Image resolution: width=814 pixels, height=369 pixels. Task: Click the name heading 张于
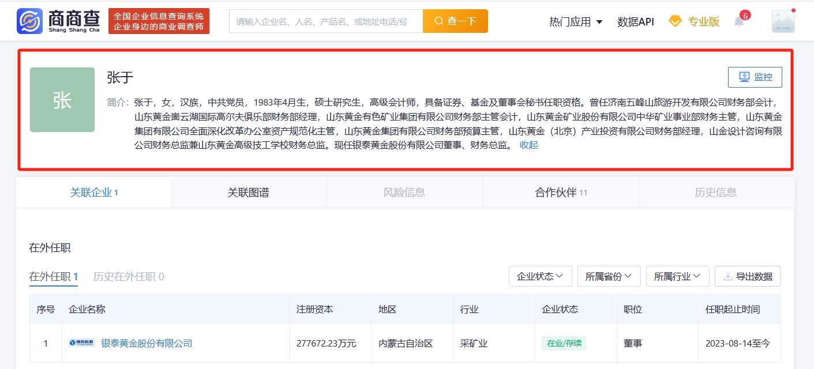click(x=120, y=77)
